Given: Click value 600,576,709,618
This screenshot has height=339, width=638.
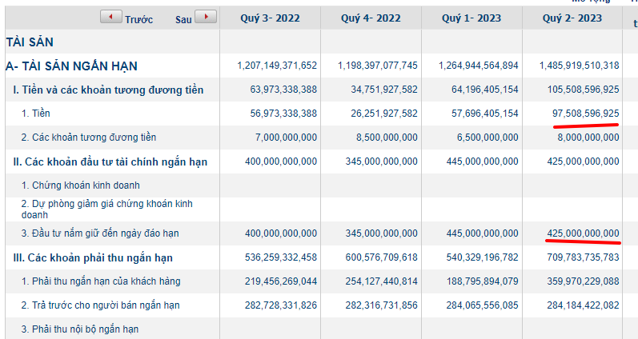Looking at the screenshot, I should [x=382, y=257].
